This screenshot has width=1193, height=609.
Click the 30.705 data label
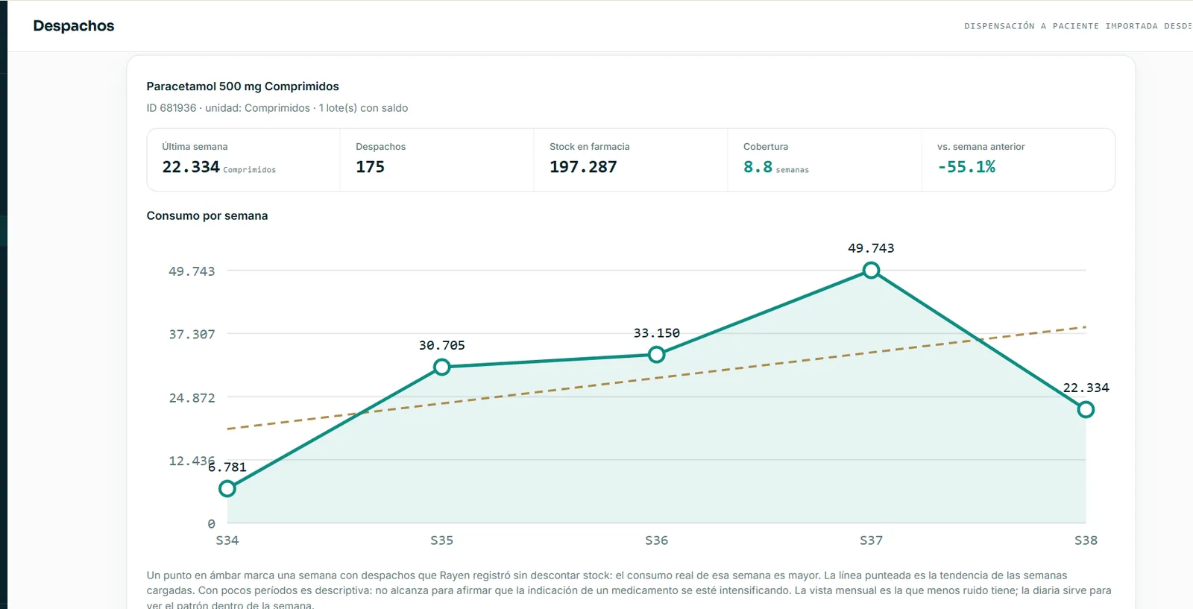(442, 345)
